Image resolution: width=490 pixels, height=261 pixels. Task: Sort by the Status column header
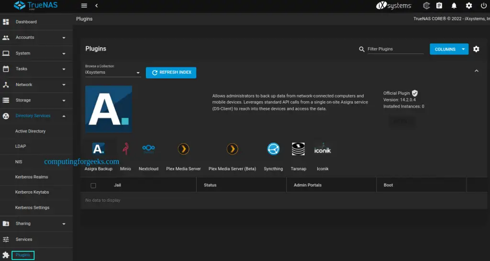(x=210, y=185)
